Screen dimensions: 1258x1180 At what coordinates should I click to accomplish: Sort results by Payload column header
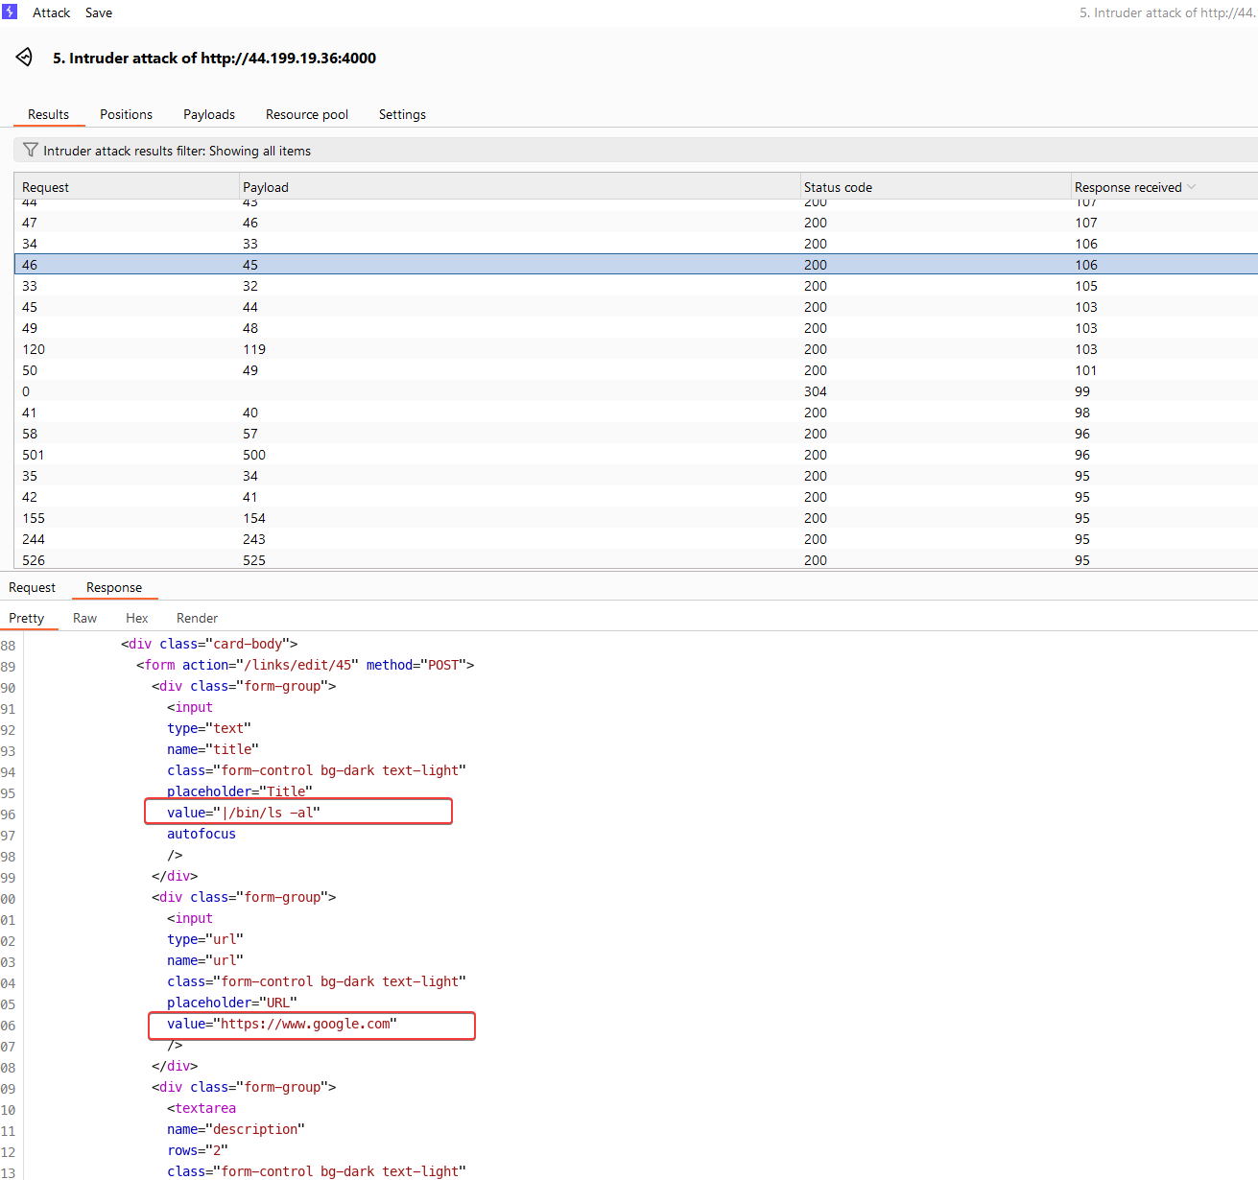click(x=266, y=187)
